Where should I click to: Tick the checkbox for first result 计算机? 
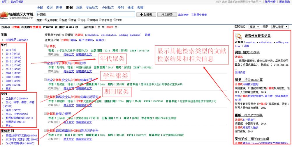(45, 46)
